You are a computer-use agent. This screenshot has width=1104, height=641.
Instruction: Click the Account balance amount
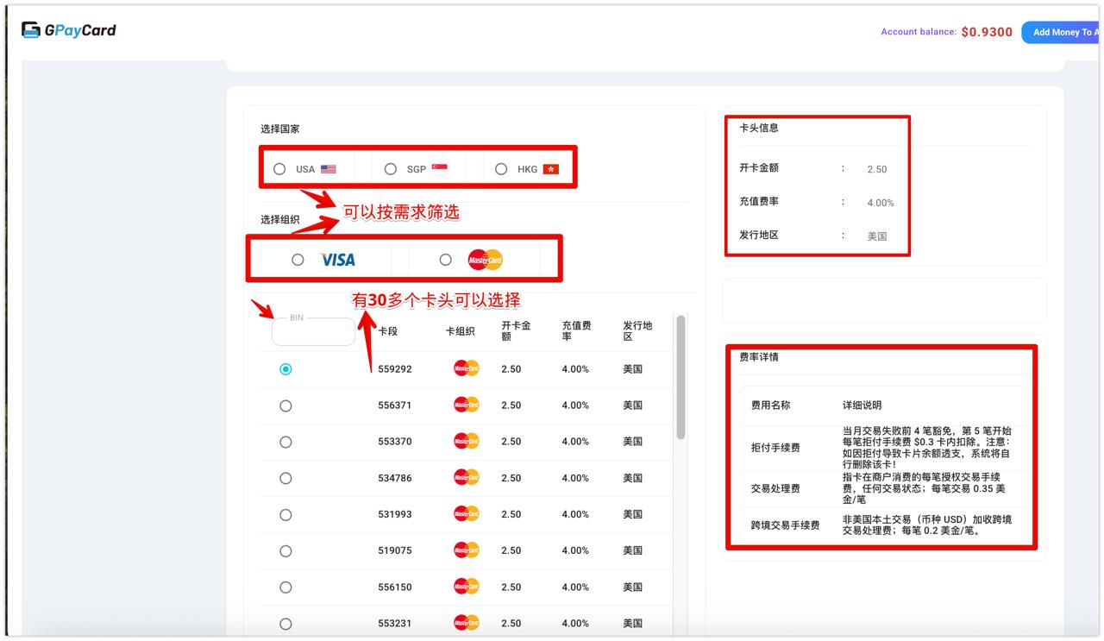coord(987,32)
